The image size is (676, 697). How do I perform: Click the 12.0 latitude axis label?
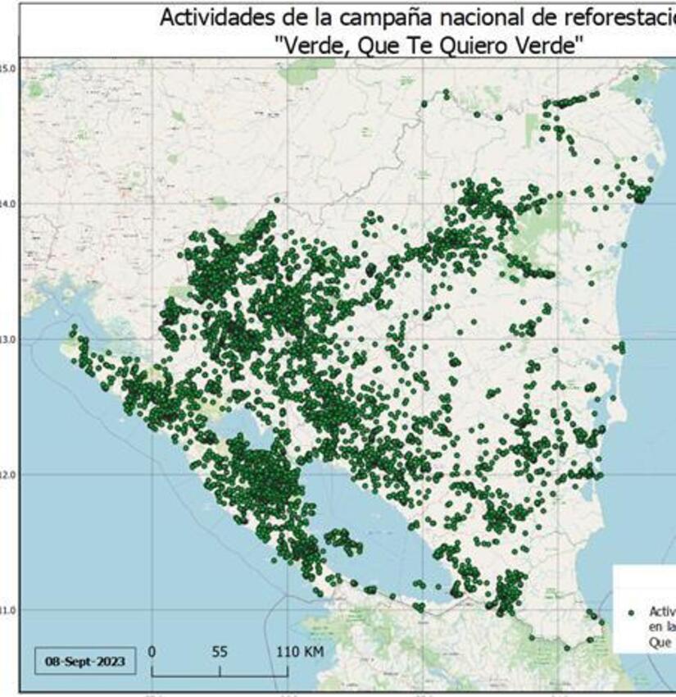click(9, 475)
